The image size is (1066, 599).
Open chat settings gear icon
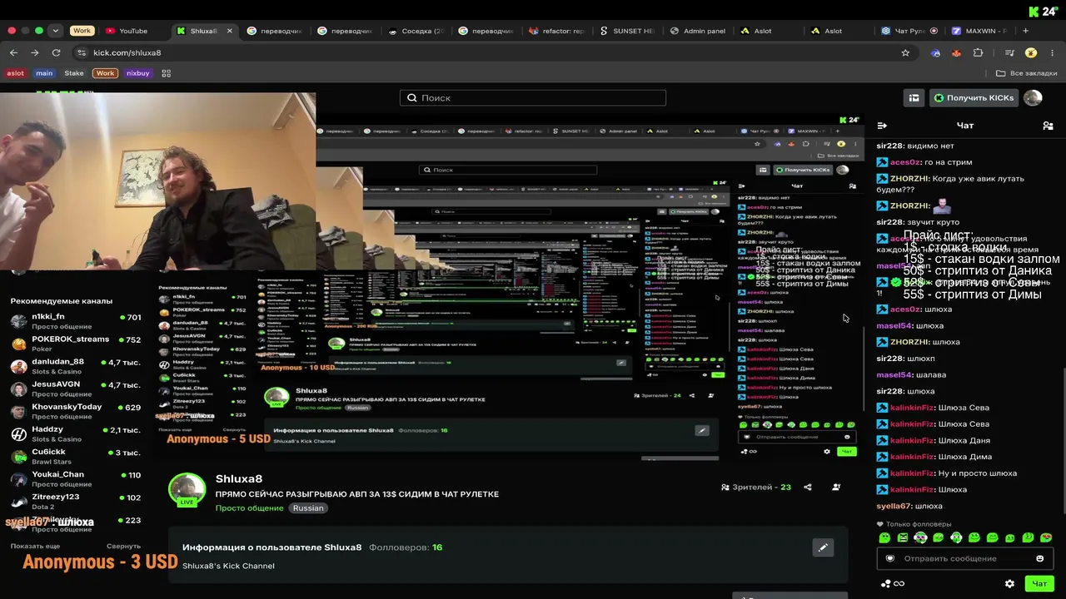click(1009, 583)
